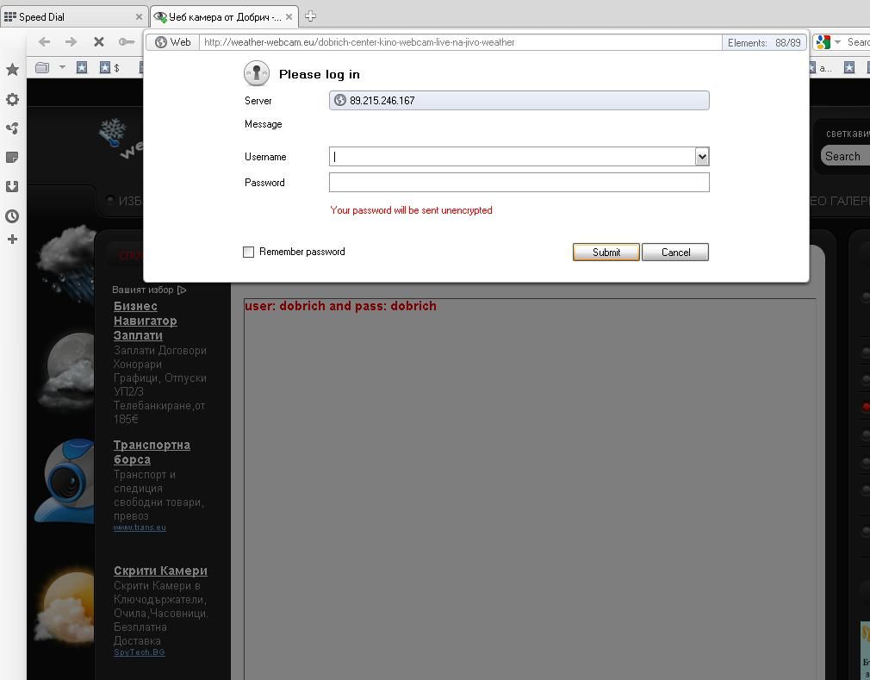Enable the Remember password checkbox
This screenshot has height=680, width=870.
point(249,252)
